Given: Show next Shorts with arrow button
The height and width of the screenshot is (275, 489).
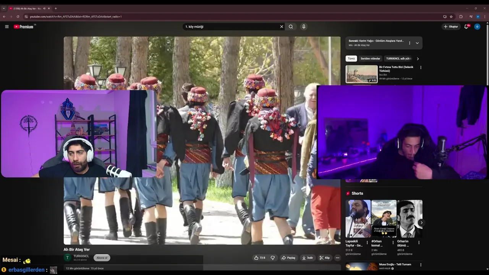Looking at the screenshot, I should pyautogui.click(x=421, y=223).
